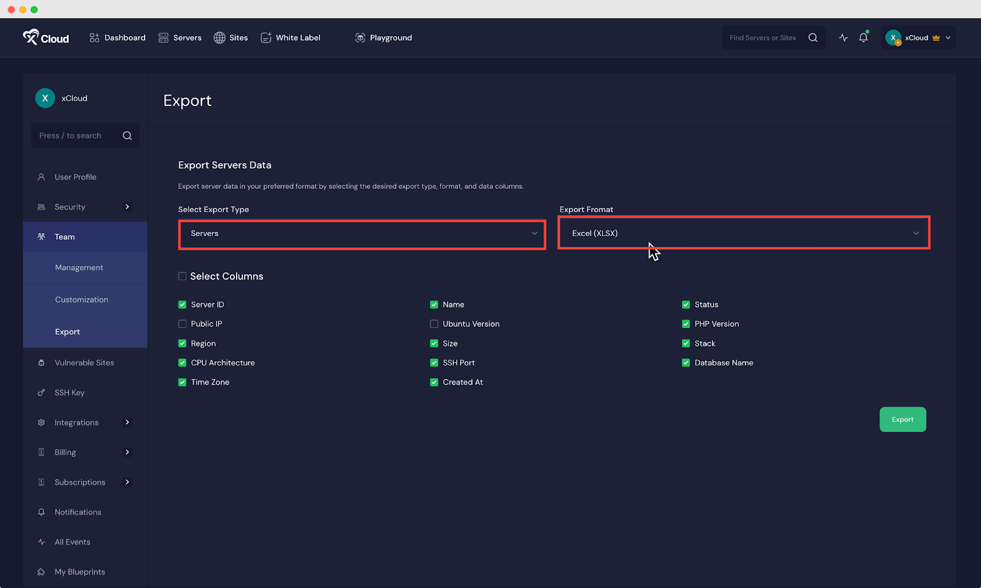Switch to the Customization tab
Screen dimensions: 981x588
tap(81, 299)
